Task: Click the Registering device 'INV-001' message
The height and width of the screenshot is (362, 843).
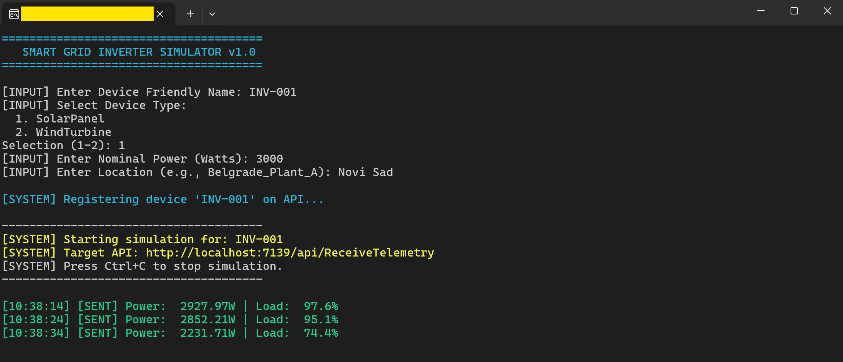Action: 163,199
